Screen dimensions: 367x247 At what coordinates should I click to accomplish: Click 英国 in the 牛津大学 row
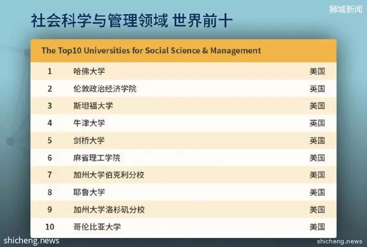click(x=317, y=123)
